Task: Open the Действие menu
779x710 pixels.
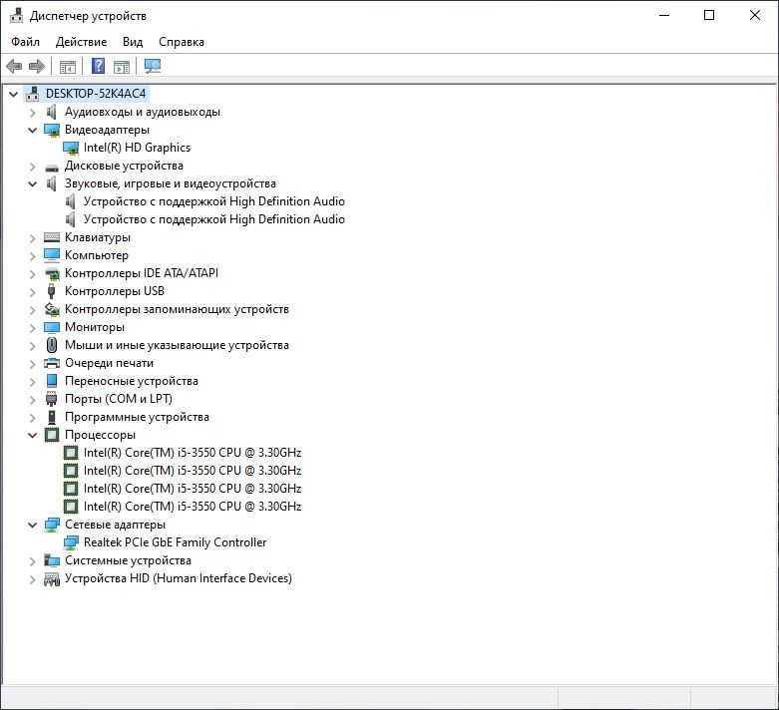Action: click(81, 42)
